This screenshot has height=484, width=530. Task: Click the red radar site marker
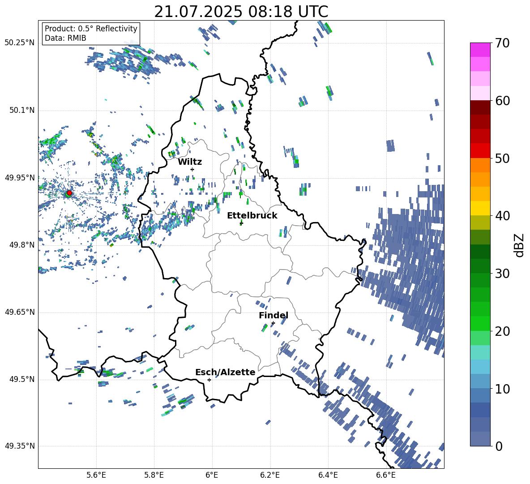pos(69,193)
